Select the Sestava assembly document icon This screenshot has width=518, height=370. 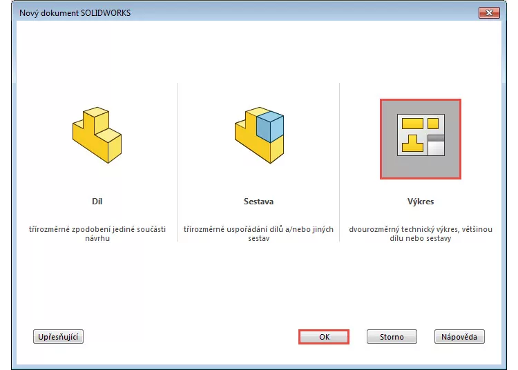click(259, 135)
